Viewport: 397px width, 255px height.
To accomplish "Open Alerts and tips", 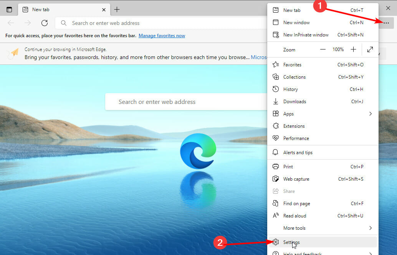I will tap(323, 153).
